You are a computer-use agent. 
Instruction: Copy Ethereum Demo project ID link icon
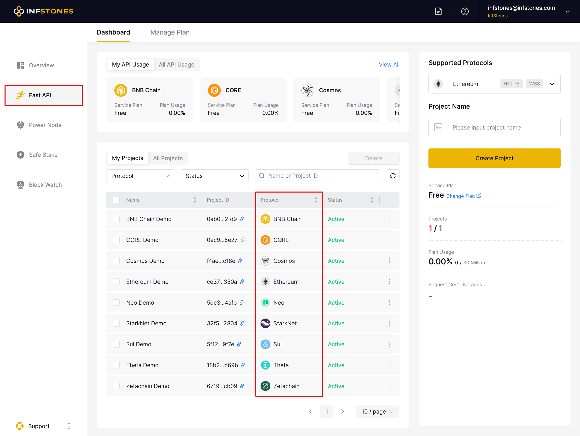coord(242,282)
